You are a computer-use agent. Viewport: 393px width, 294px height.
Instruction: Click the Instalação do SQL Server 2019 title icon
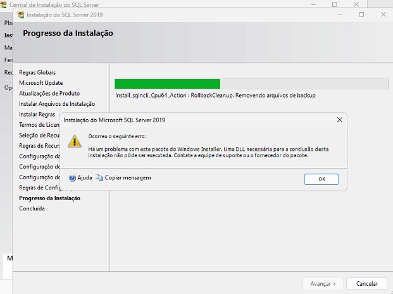pyautogui.click(x=21, y=15)
